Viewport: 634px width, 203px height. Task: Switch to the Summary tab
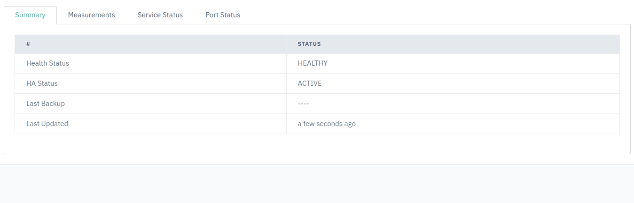point(30,15)
